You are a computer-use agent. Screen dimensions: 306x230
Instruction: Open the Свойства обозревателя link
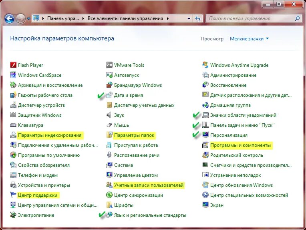coord(44,165)
